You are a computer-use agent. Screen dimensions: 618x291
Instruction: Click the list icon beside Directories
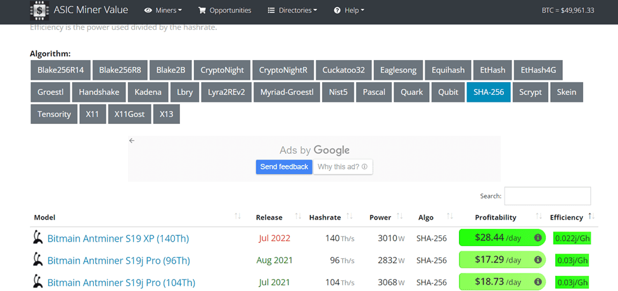[271, 11]
